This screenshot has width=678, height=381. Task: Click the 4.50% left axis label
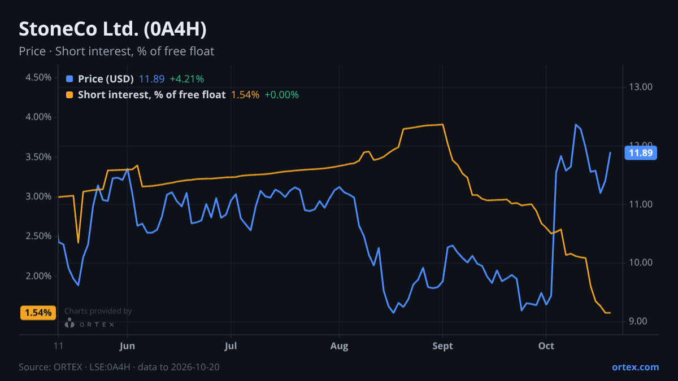pyautogui.click(x=38, y=77)
